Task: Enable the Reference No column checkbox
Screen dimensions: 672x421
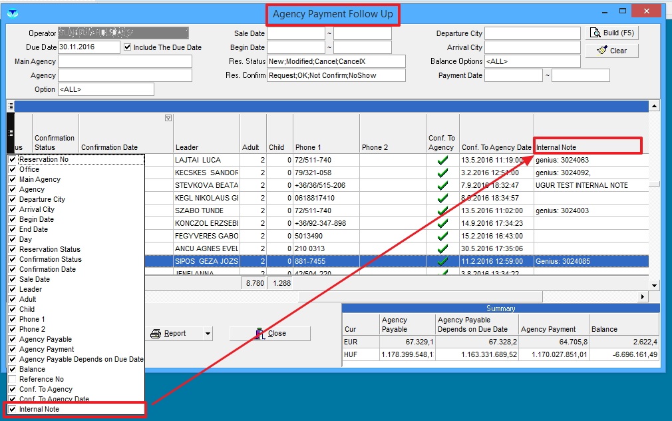Action: pos(12,379)
